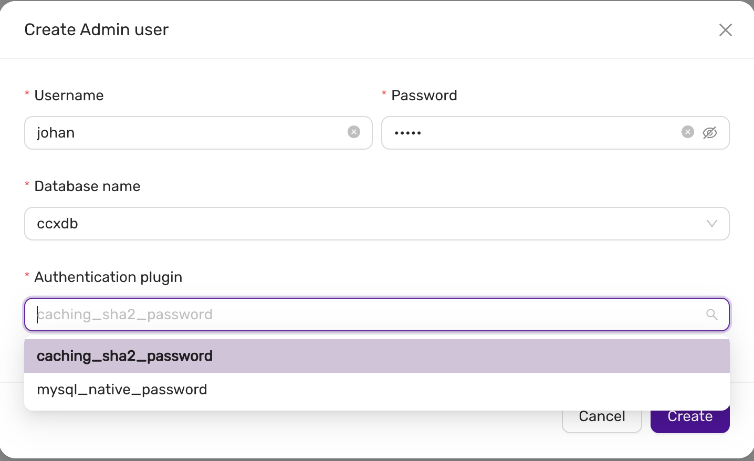Click the Create Admin user dialog title
The width and height of the screenshot is (754, 461).
click(x=96, y=29)
